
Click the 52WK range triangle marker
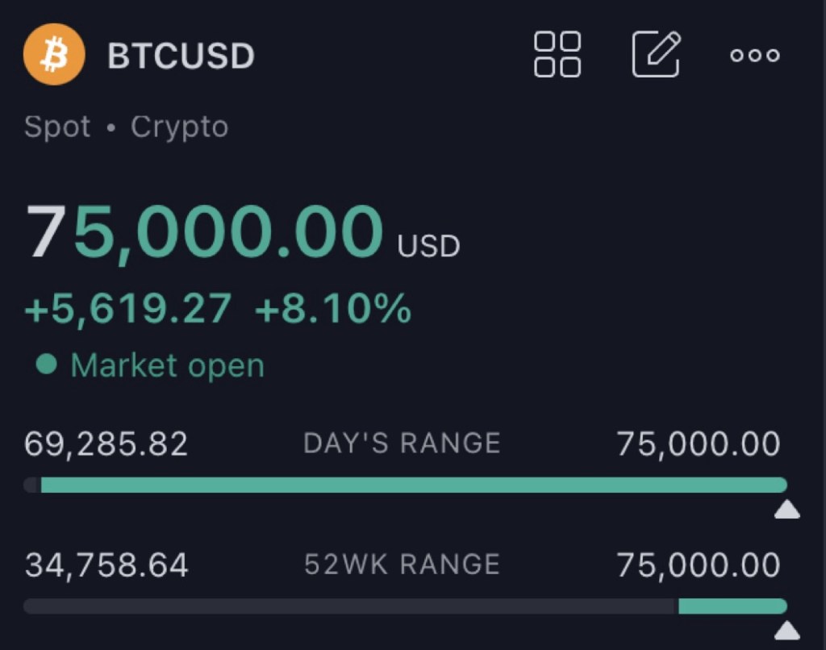[786, 630]
